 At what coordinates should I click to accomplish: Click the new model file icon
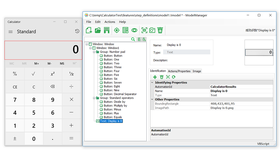pyautogui.click(x=89, y=30)
